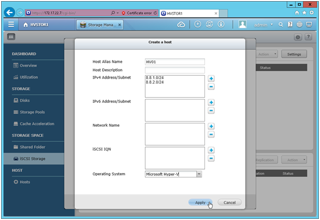The height and width of the screenshot is (220, 320).
Task: Open language globe icon
Action: point(300,25)
